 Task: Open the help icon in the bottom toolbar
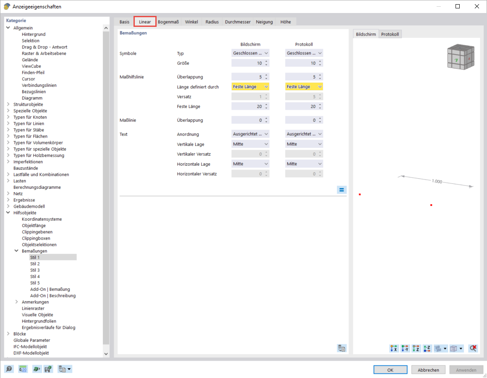click(8, 369)
